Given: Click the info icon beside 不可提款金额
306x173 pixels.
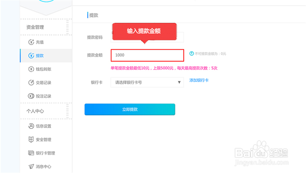Looking at the screenshot, I should click(x=191, y=54).
